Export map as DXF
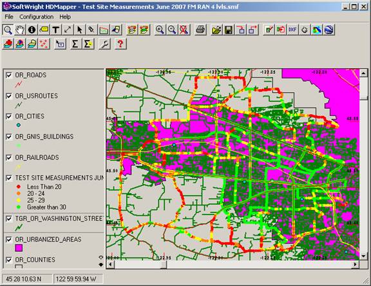This screenshot has width=371, height=286. coord(292,30)
